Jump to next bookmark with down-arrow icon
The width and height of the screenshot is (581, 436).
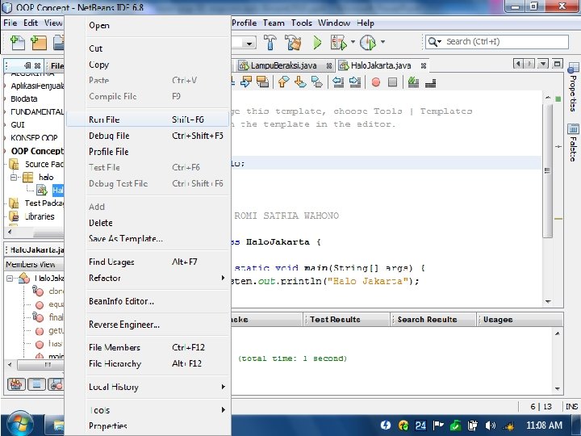[300, 82]
